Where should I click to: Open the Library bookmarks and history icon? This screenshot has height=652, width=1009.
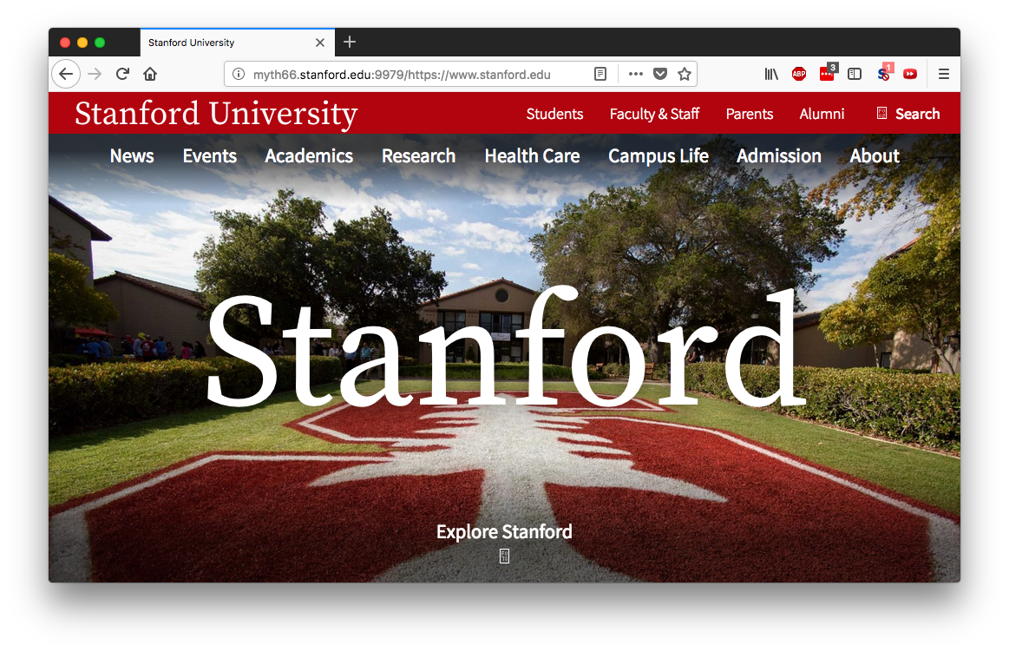pos(771,74)
